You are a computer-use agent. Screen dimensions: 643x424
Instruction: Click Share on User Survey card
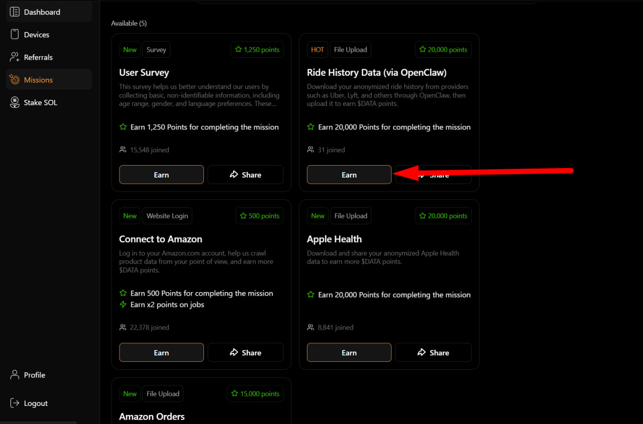click(x=246, y=175)
